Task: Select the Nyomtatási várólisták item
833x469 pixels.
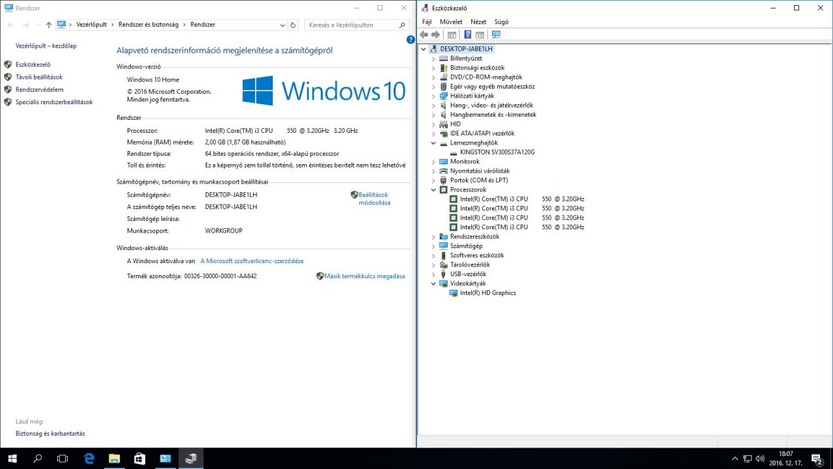Action: (480, 171)
